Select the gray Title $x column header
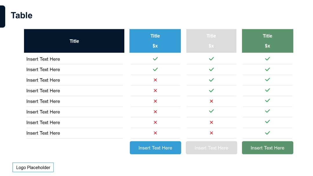The image size is (313, 176). [211, 41]
